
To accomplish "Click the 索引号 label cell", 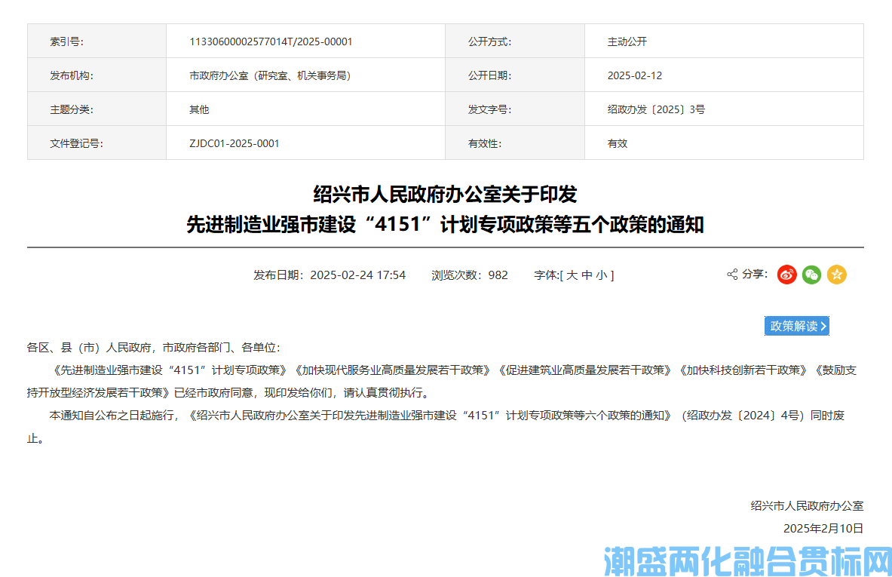I will click(97, 41).
